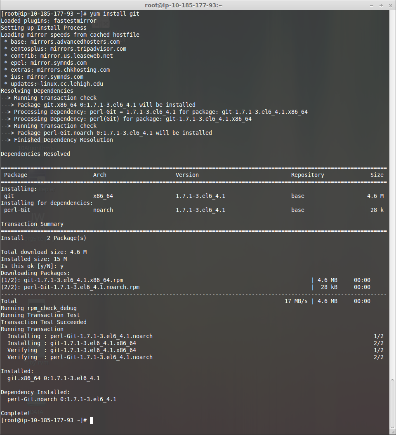Click the 'Complete!' message line

coord(16,413)
